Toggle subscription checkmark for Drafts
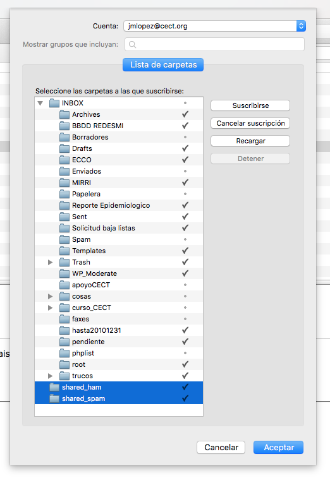330x478 pixels. pos(185,148)
